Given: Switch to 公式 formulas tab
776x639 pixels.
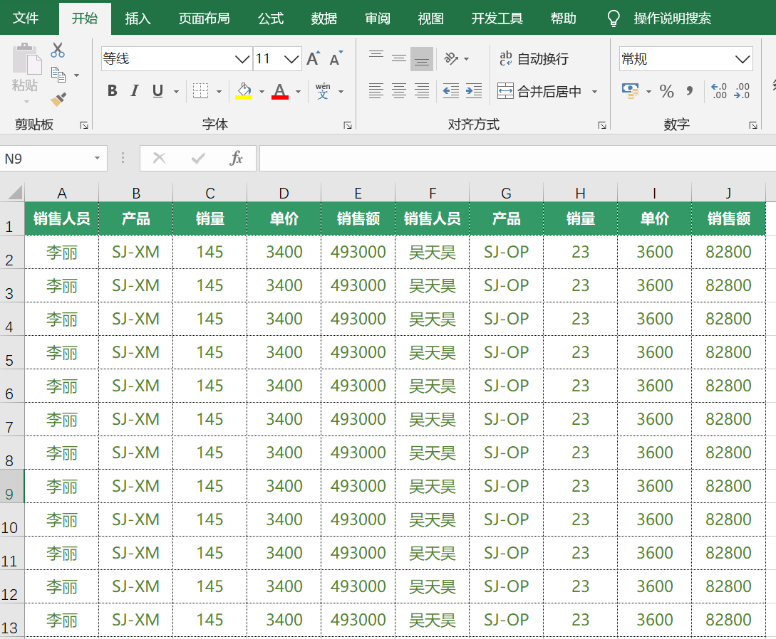Looking at the screenshot, I should click(271, 19).
